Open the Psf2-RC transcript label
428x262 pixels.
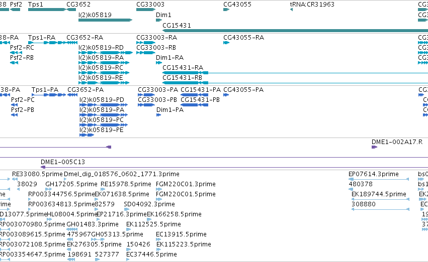[x=22, y=48]
